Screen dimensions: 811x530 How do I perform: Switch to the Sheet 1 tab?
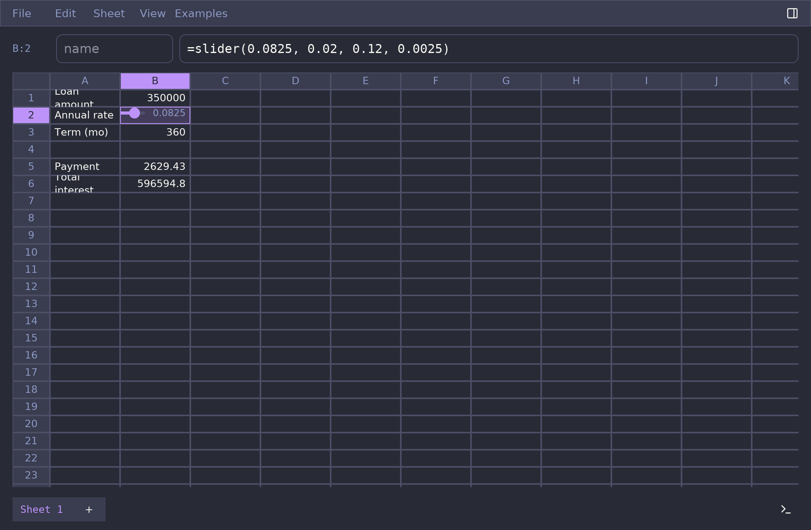tap(42, 509)
